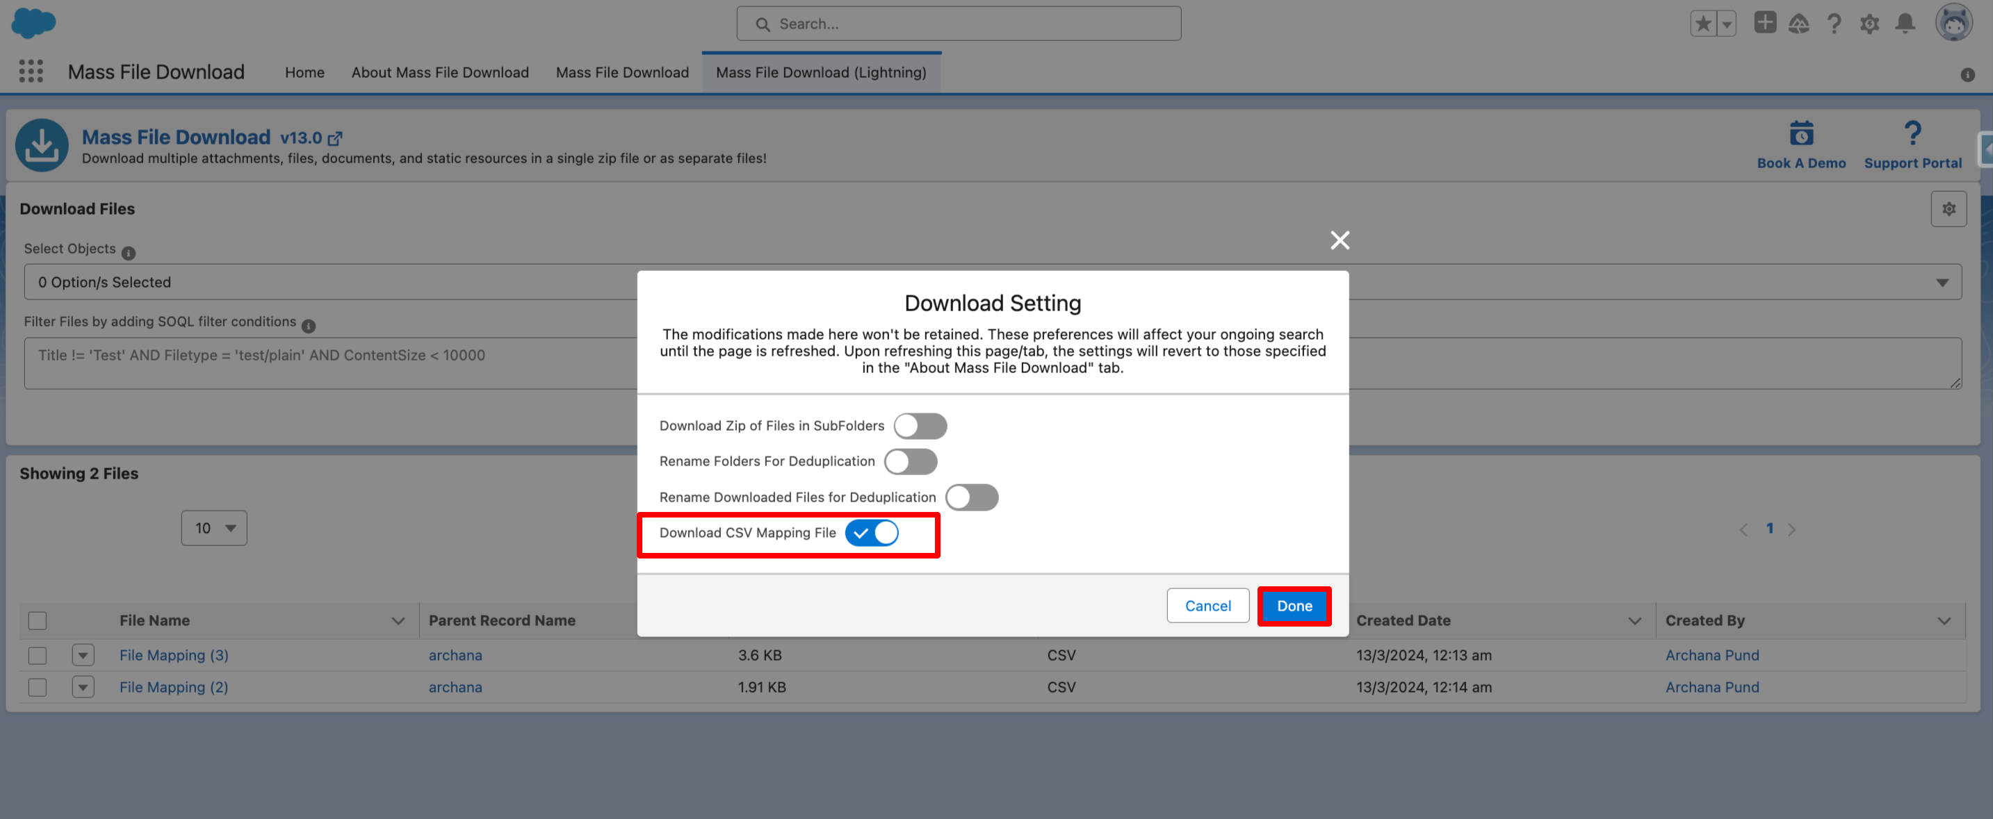Viewport: 1993px width, 819px height.
Task: Click the Favorites star icon
Action: pos(1703,24)
